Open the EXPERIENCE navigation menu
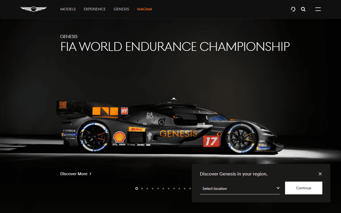The width and height of the screenshot is (341, 213). [95, 9]
